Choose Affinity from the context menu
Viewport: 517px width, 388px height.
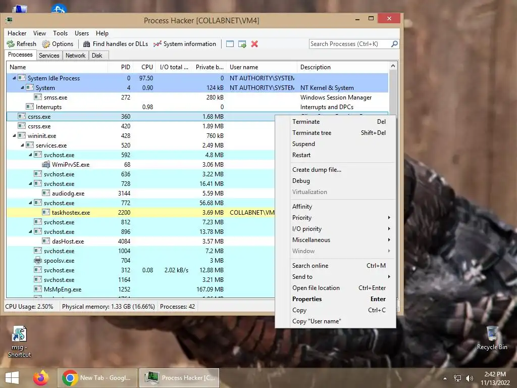click(336, 207)
